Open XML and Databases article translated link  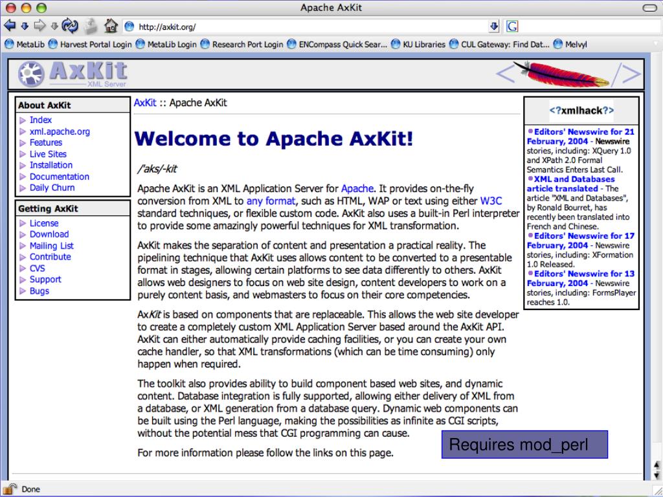tap(571, 184)
